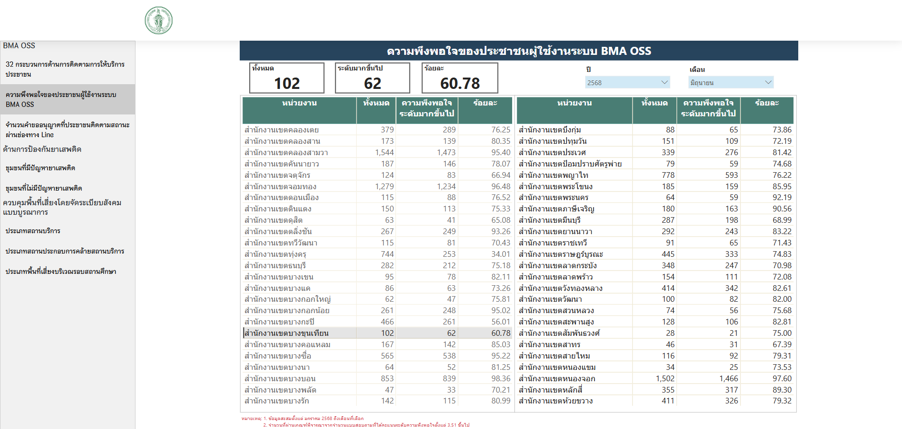Open the ปี dropdown showing 2568

[x=627, y=82]
